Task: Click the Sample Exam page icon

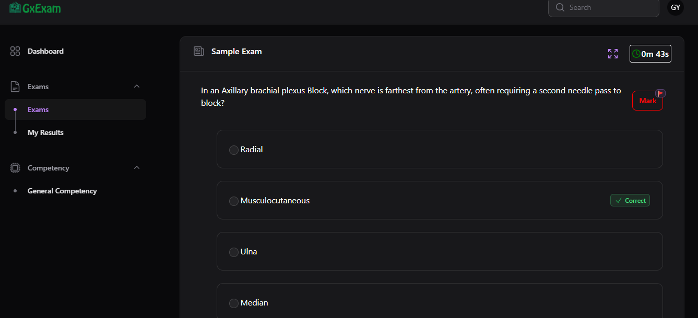Action: point(198,51)
